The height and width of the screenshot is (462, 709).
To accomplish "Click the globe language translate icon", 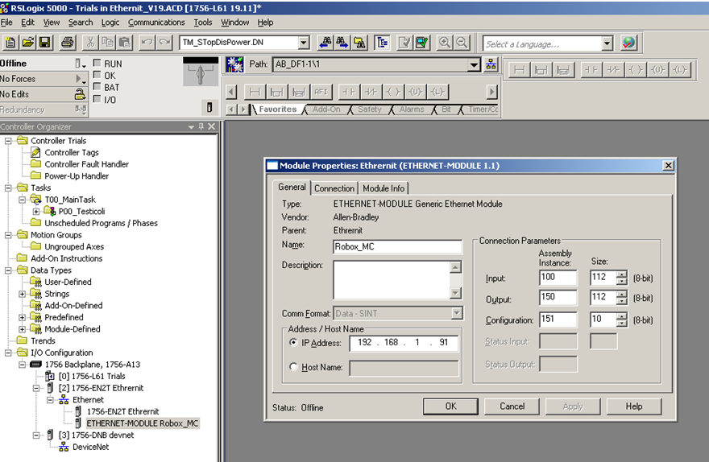I will [x=628, y=43].
